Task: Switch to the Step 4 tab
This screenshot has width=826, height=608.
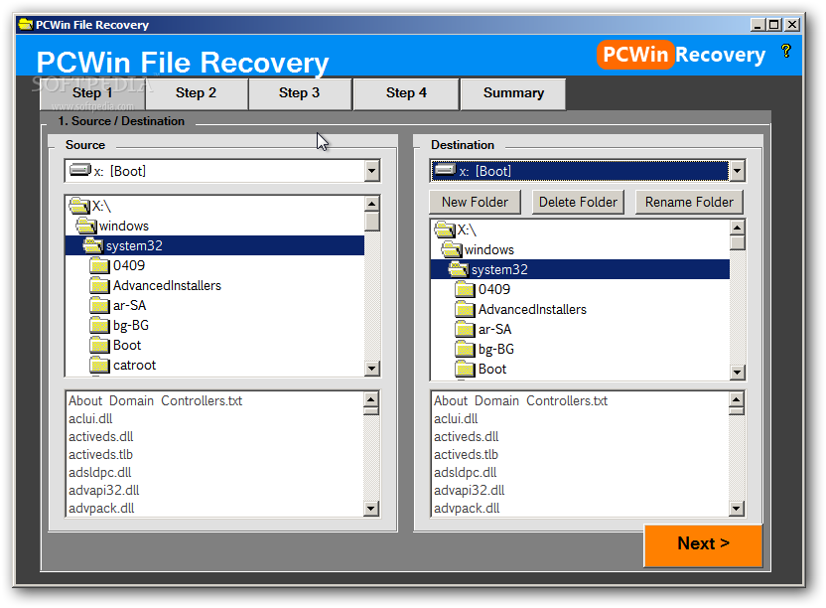Action: [406, 93]
